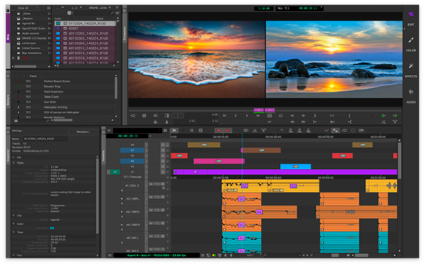Open the Audio workspace icon
Screen dimensions: 425x265
pos(411,92)
